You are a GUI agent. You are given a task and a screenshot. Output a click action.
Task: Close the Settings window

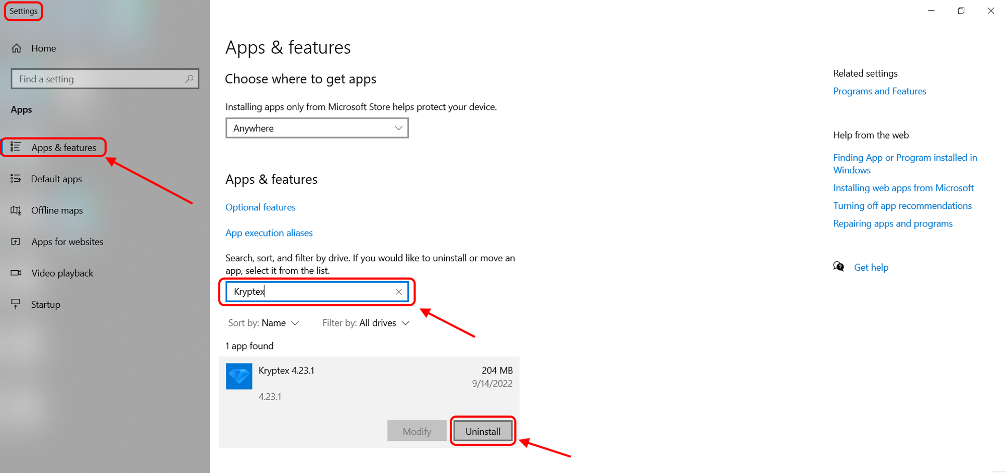coord(991,11)
